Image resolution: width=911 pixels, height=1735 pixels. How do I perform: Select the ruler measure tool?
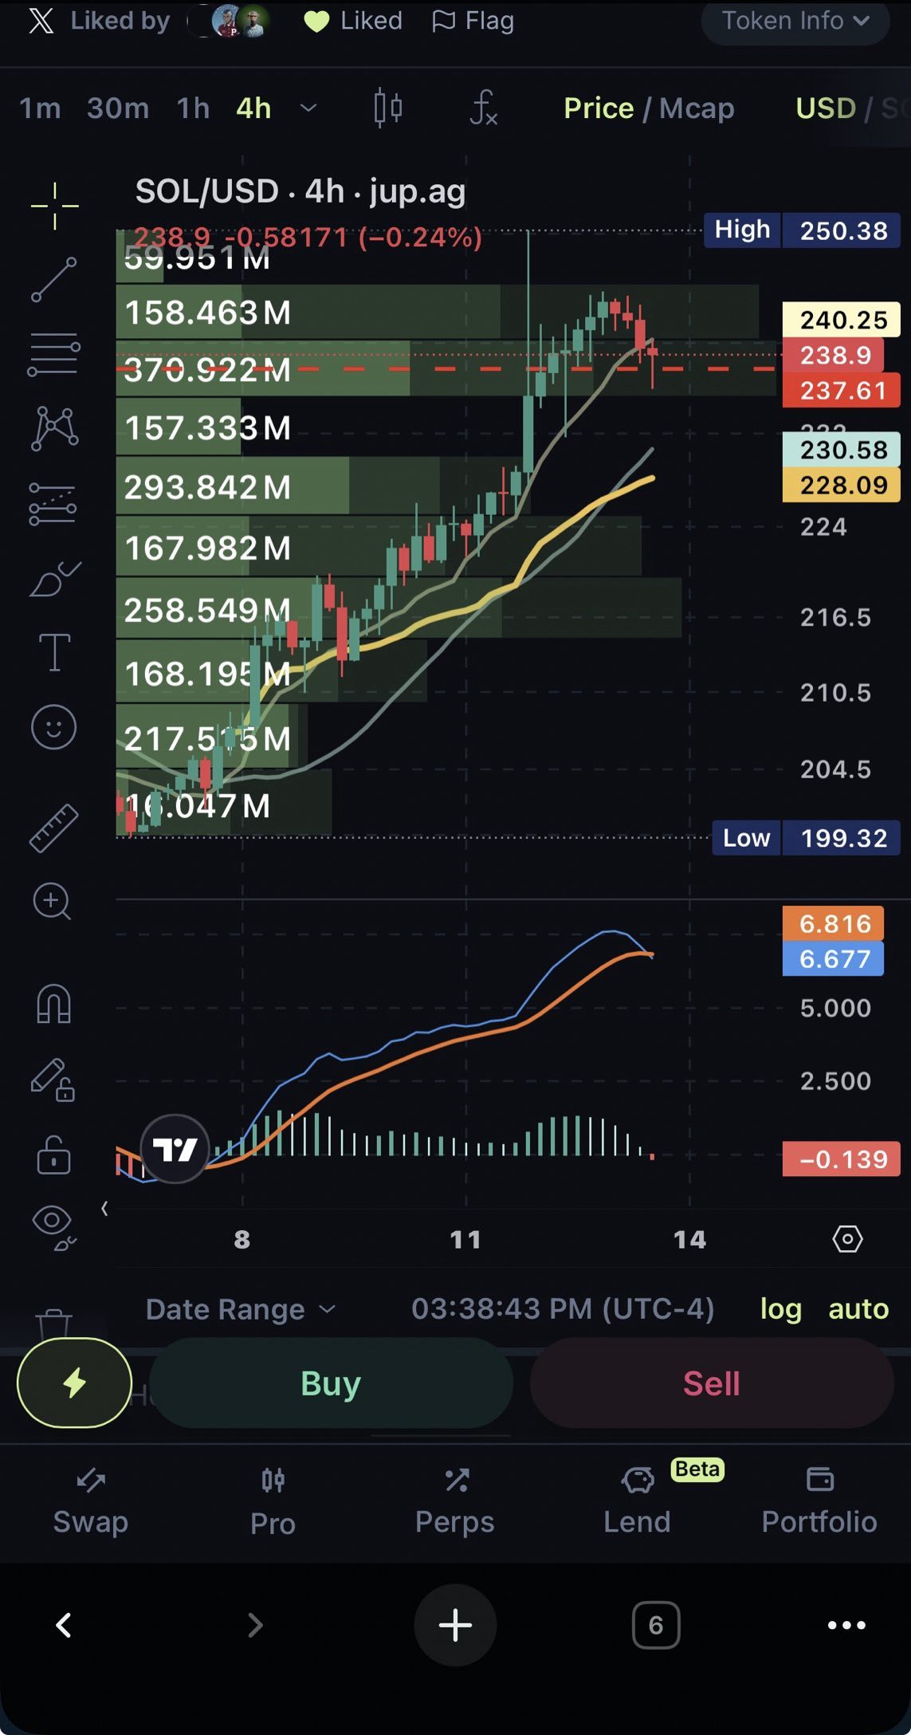[54, 828]
